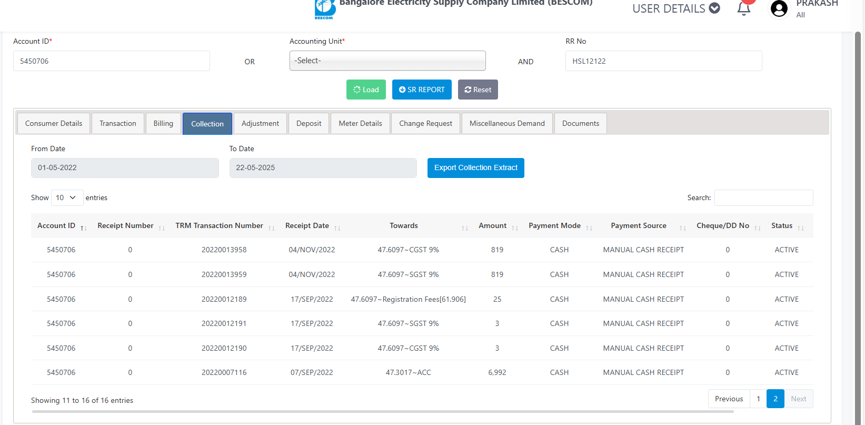Screen dimensions: 865x425
Task: Sort by TRM Transaction Number arrows
Action: click(272, 228)
